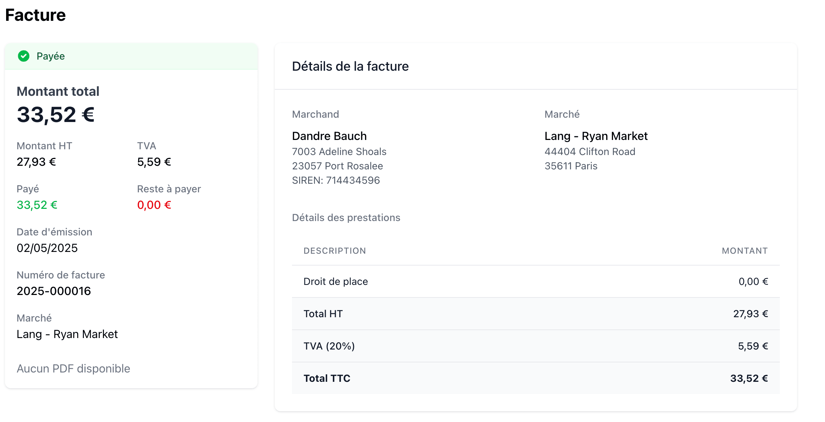Select the Droit de place line item
Image resolution: width=825 pixels, height=422 pixels.
pos(335,281)
